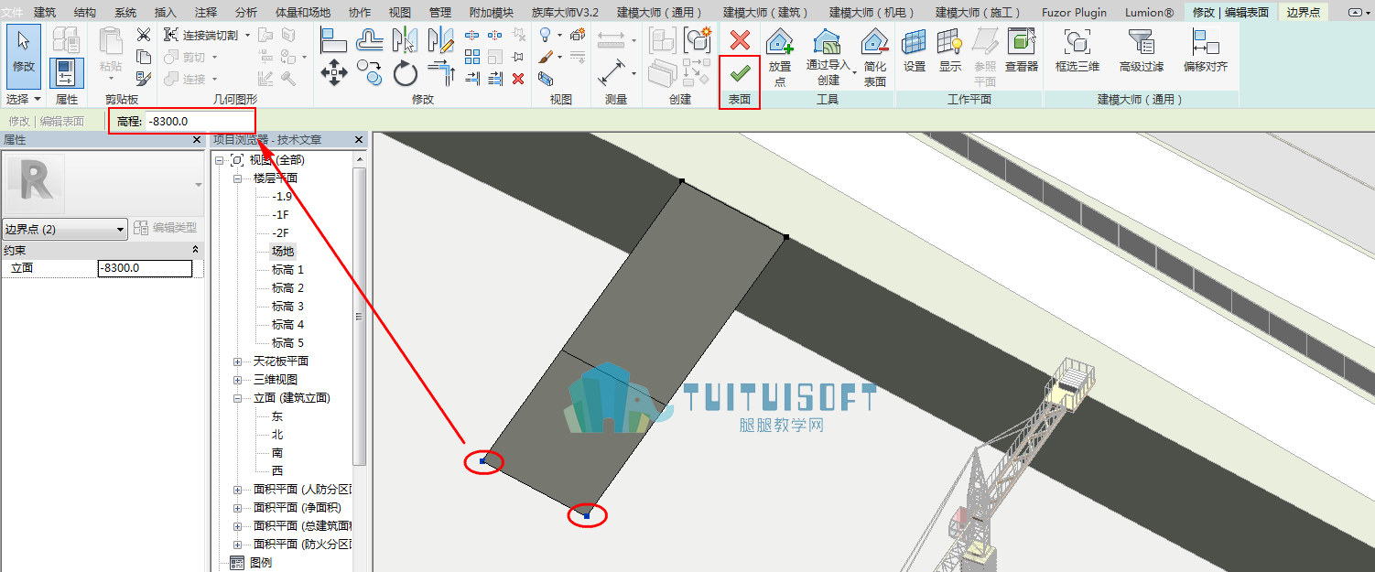Select 标高 3 in project browser
The width and height of the screenshot is (1375, 572).
pos(287,306)
